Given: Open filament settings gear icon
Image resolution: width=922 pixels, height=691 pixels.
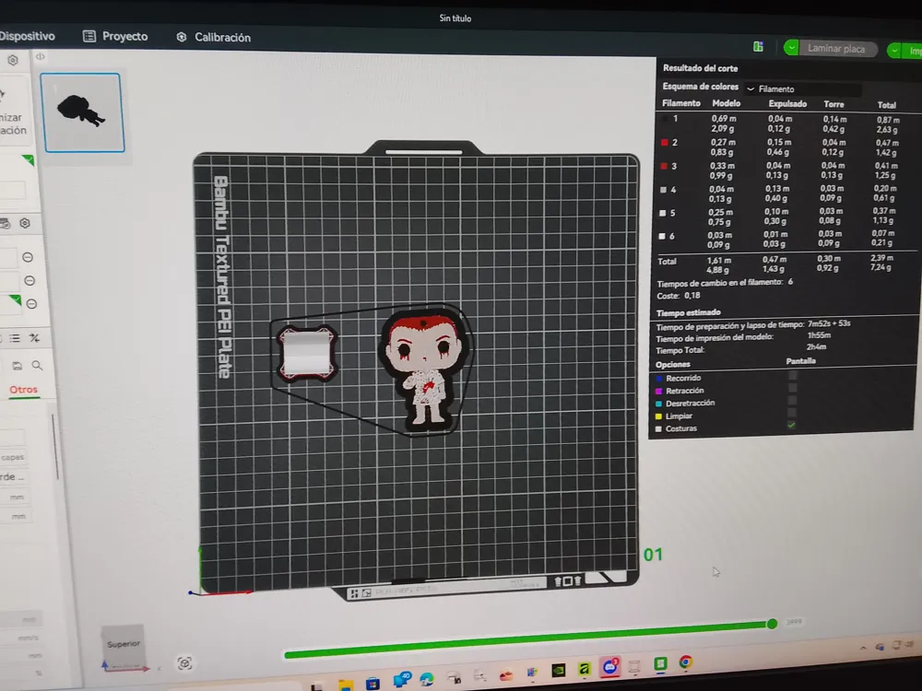Looking at the screenshot, I should (25, 223).
